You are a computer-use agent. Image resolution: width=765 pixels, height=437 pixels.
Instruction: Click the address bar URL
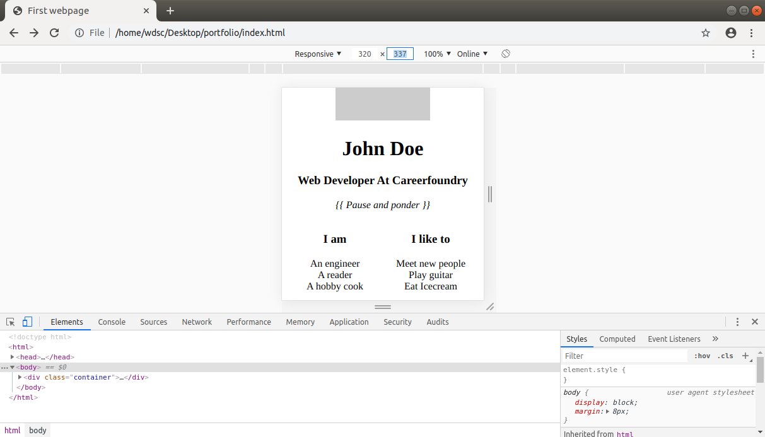coord(200,33)
